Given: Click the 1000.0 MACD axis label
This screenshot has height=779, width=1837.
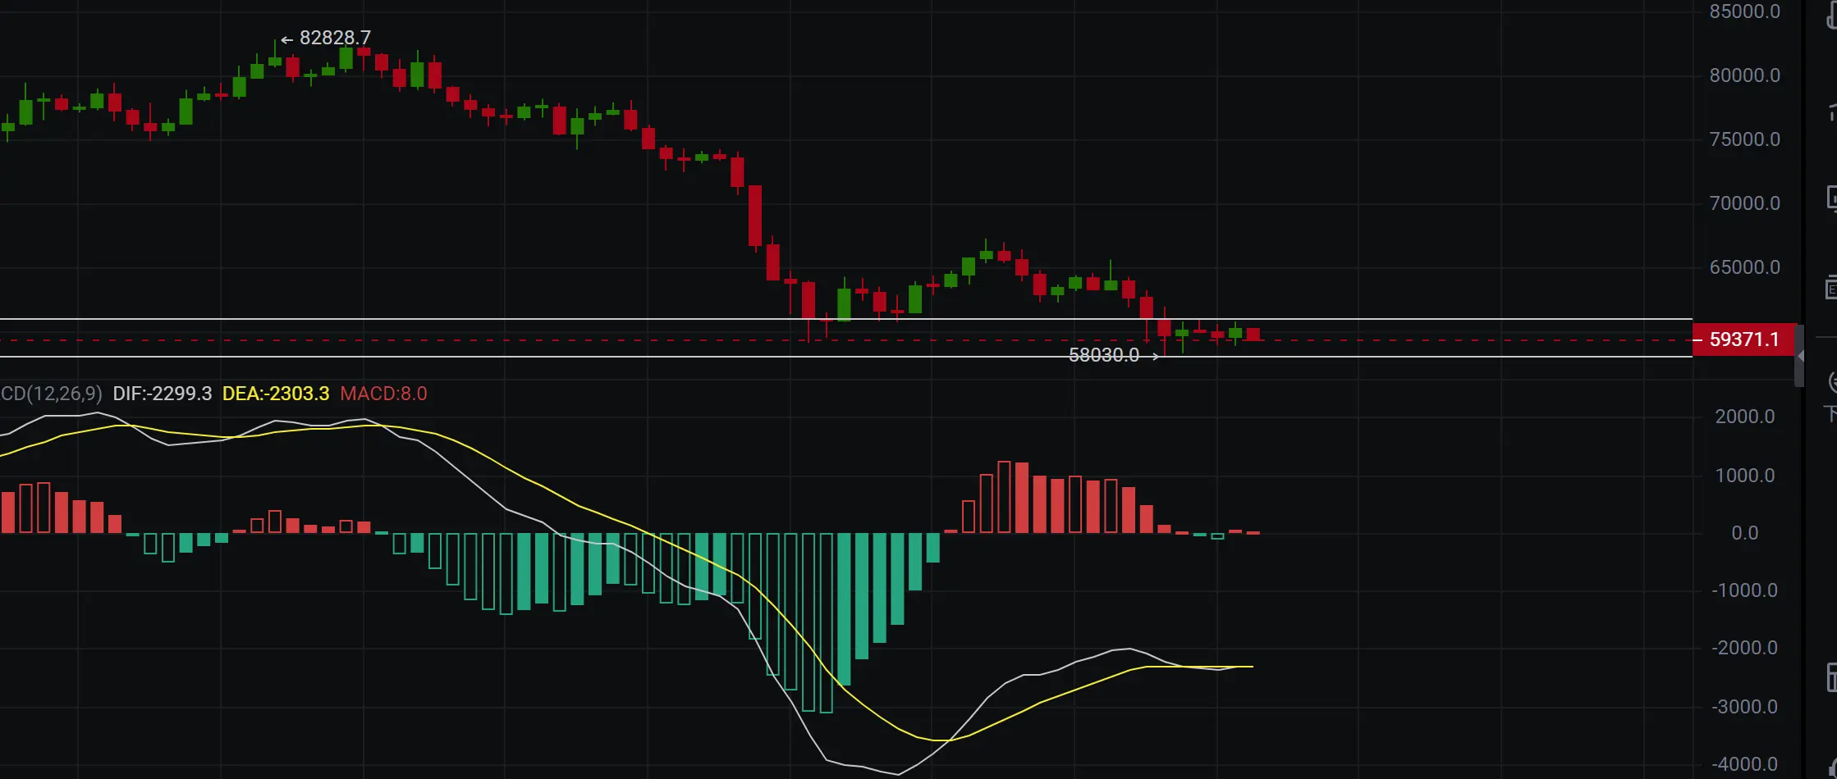Looking at the screenshot, I should [1745, 476].
